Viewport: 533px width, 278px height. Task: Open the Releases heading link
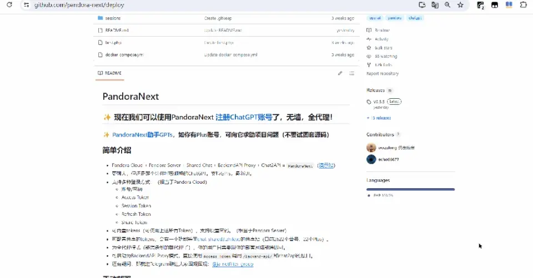(x=376, y=90)
